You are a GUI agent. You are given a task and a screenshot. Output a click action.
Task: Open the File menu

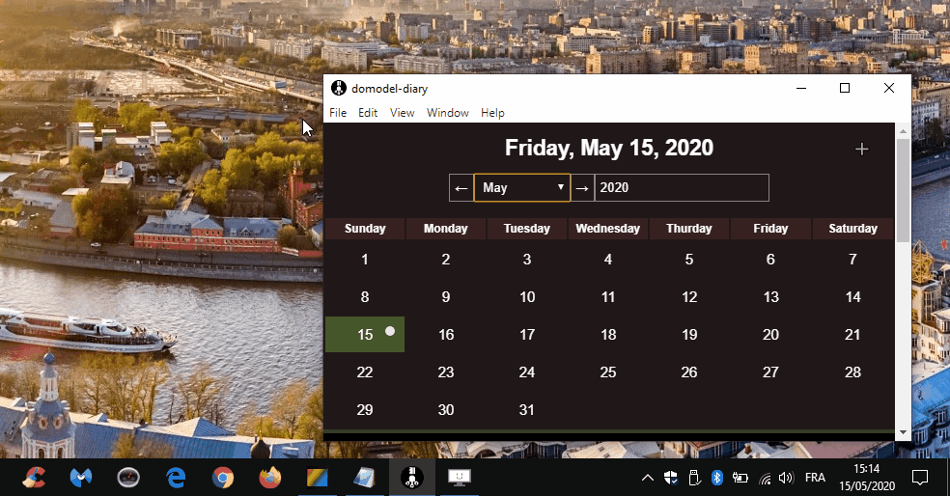(338, 113)
